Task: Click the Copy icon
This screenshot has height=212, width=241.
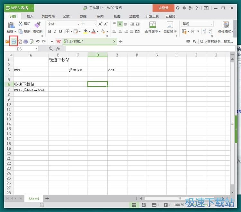Action: 21,31
